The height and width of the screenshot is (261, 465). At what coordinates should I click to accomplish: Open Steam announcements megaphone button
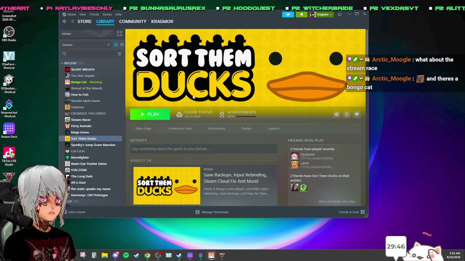(288, 14)
